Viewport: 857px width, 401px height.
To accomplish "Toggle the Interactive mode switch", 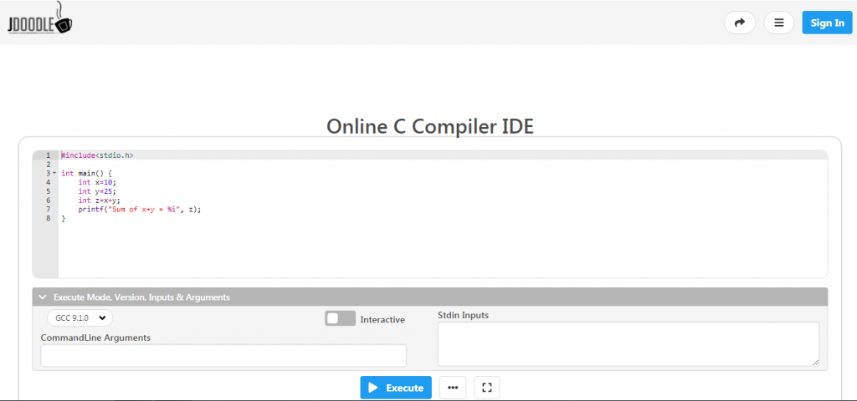I will click(x=340, y=318).
